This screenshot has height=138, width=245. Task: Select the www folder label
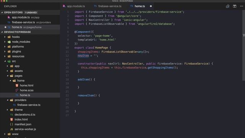pyautogui.click(x=15, y=134)
